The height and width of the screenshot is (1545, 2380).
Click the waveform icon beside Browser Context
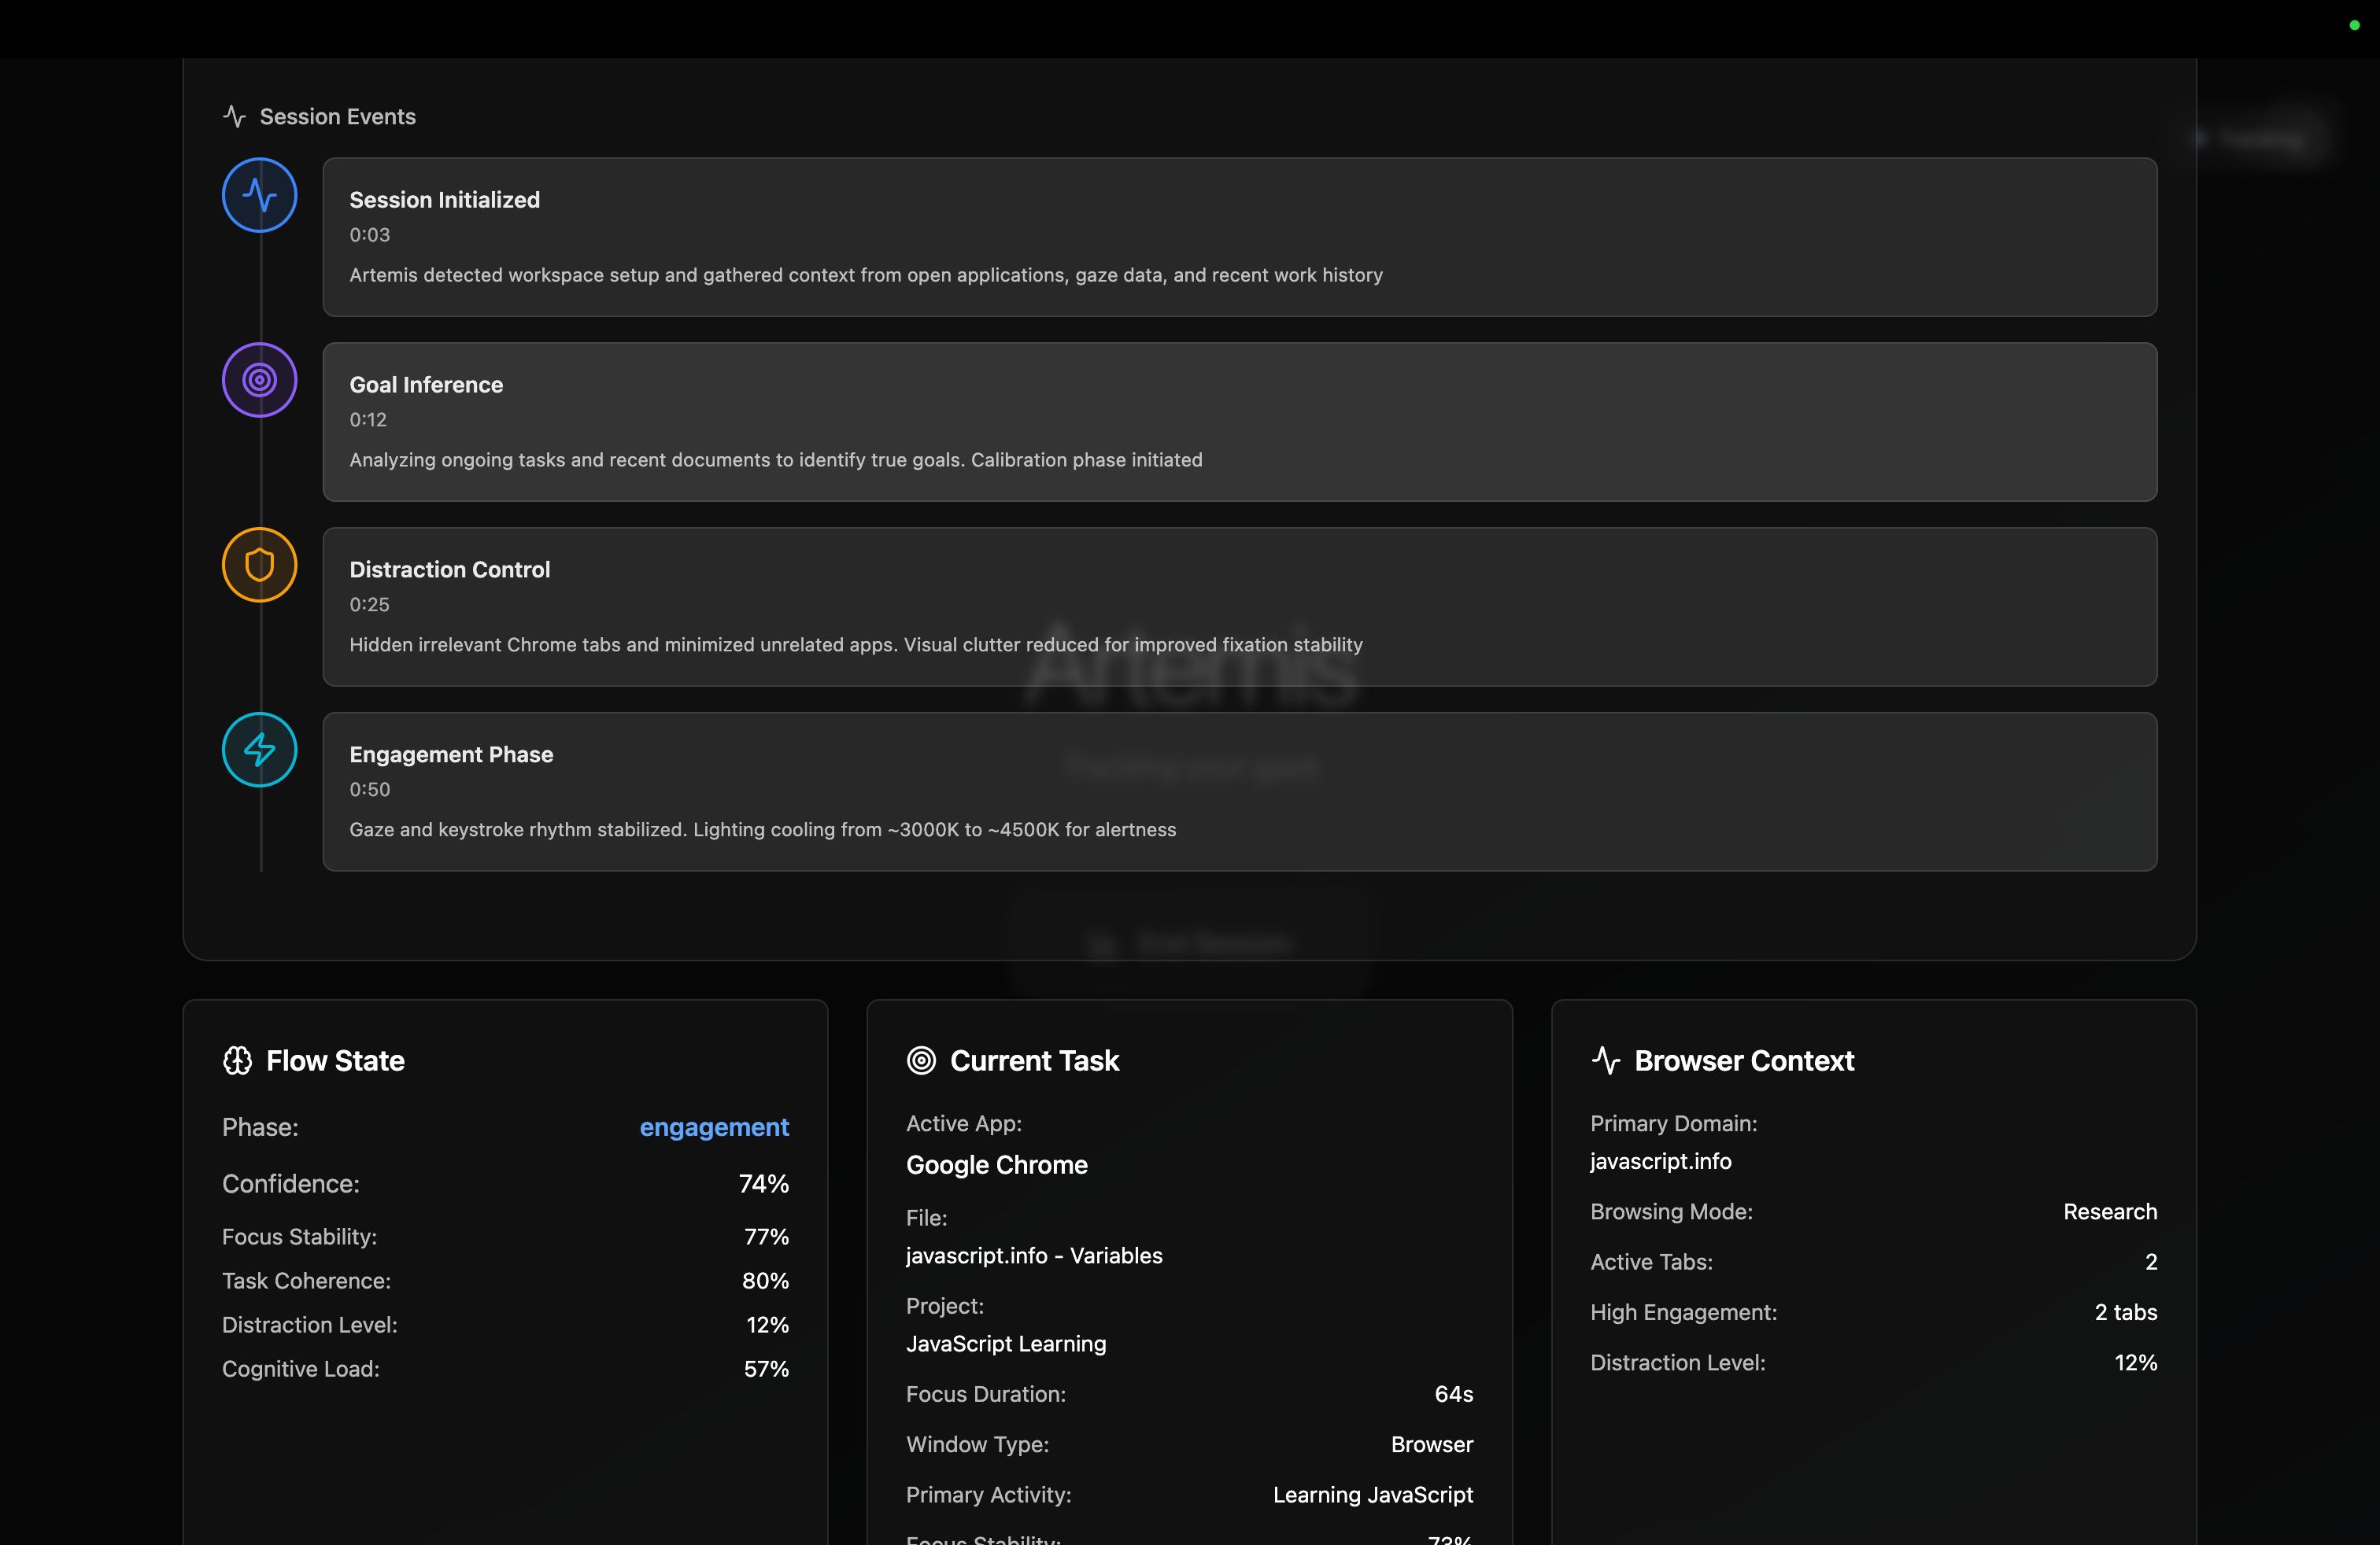click(x=1606, y=1061)
